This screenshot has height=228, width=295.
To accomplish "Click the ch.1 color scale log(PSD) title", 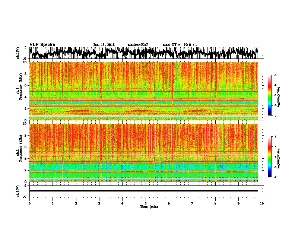I will click(x=279, y=97).
